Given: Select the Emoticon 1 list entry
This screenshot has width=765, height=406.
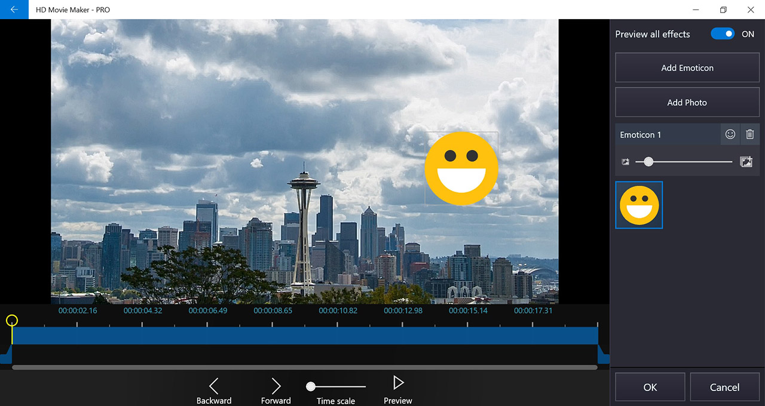Looking at the screenshot, I should pyautogui.click(x=667, y=135).
